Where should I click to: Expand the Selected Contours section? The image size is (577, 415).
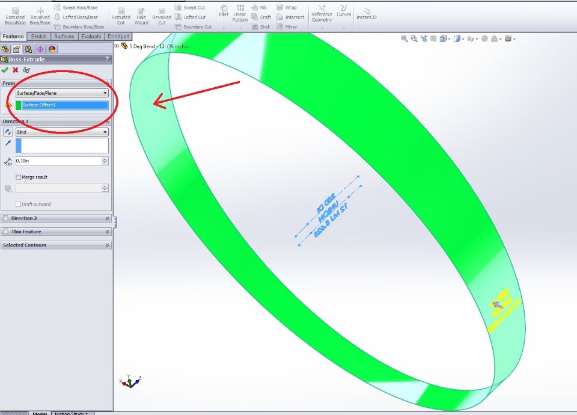(x=107, y=245)
